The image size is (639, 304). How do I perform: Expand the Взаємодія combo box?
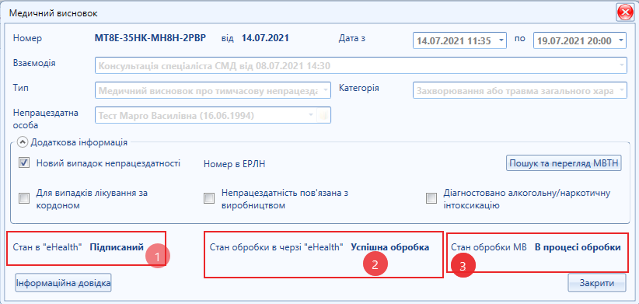[x=621, y=65]
